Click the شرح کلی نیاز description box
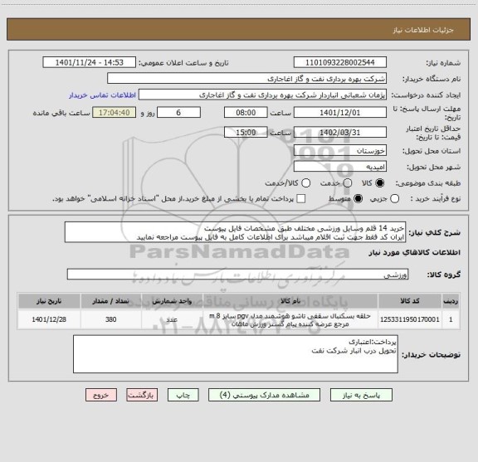478x462 pixels. point(236,232)
